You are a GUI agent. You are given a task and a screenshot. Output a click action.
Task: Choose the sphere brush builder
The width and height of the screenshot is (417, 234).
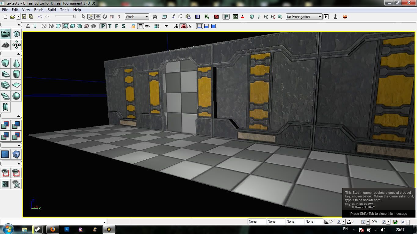coord(16,96)
